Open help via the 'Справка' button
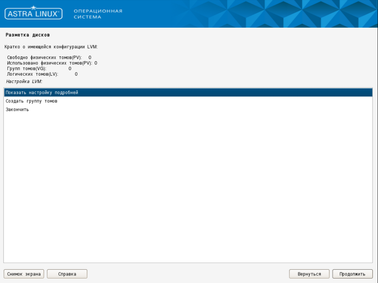This screenshot has width=378, height=283. click(67, 274)
